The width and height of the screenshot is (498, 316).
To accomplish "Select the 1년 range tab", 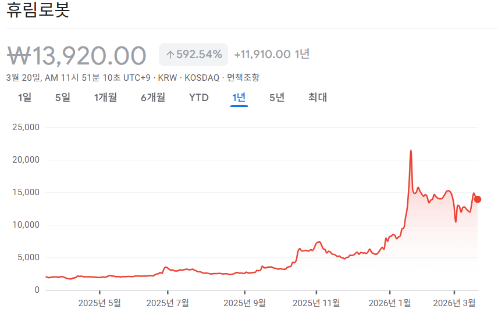I will coord(239,98).
